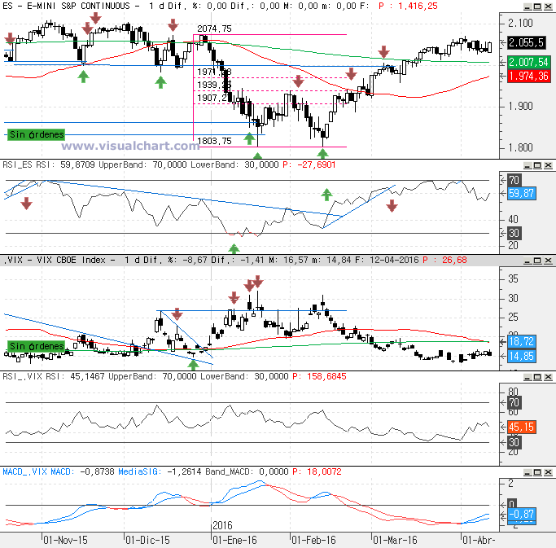The width and height of the screenshot is (556, 548).
Task: Click the 25 level on VIX price scale
Action: (x=513, y=317)
